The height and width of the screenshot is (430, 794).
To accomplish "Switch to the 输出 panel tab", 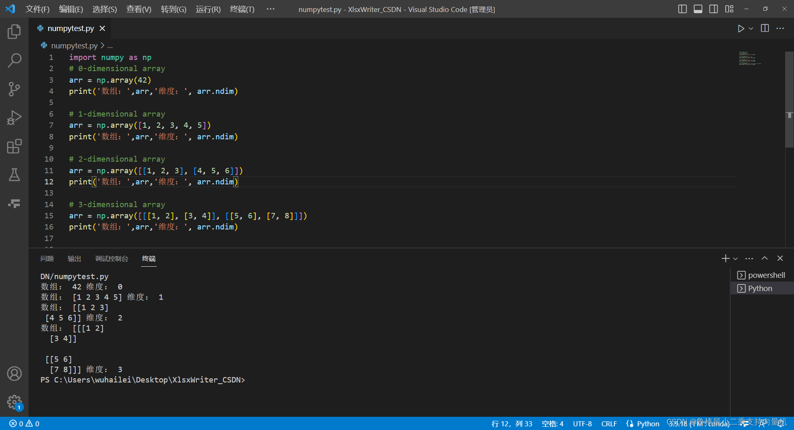I will pyautogui.click(x=74, y=258).
